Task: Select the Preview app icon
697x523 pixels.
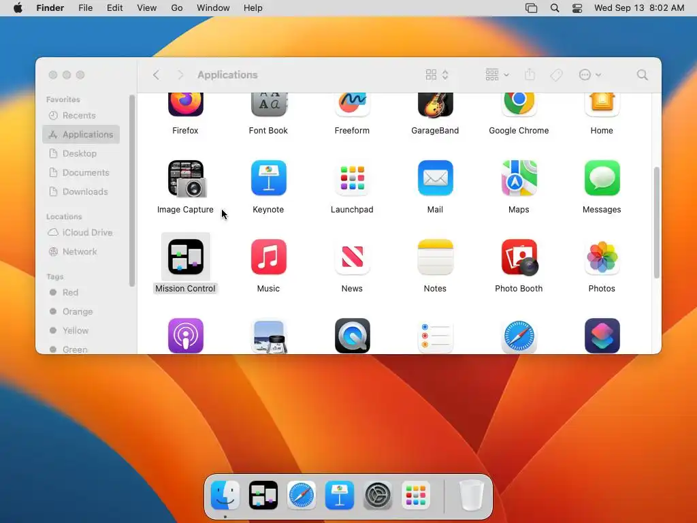Action: pos(268,336)
